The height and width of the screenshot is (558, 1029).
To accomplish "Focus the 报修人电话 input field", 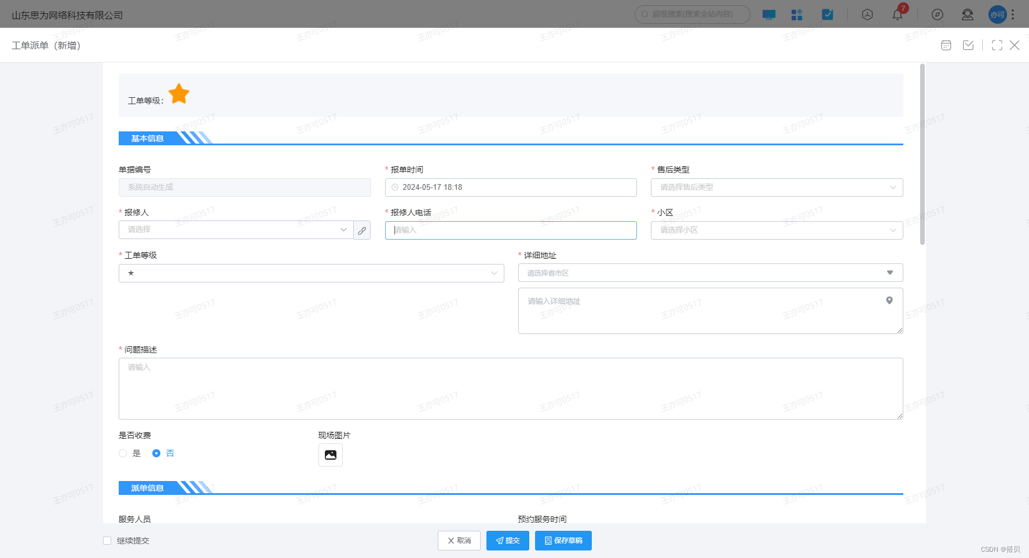I will pyautogui.click(x=511, y=230).
